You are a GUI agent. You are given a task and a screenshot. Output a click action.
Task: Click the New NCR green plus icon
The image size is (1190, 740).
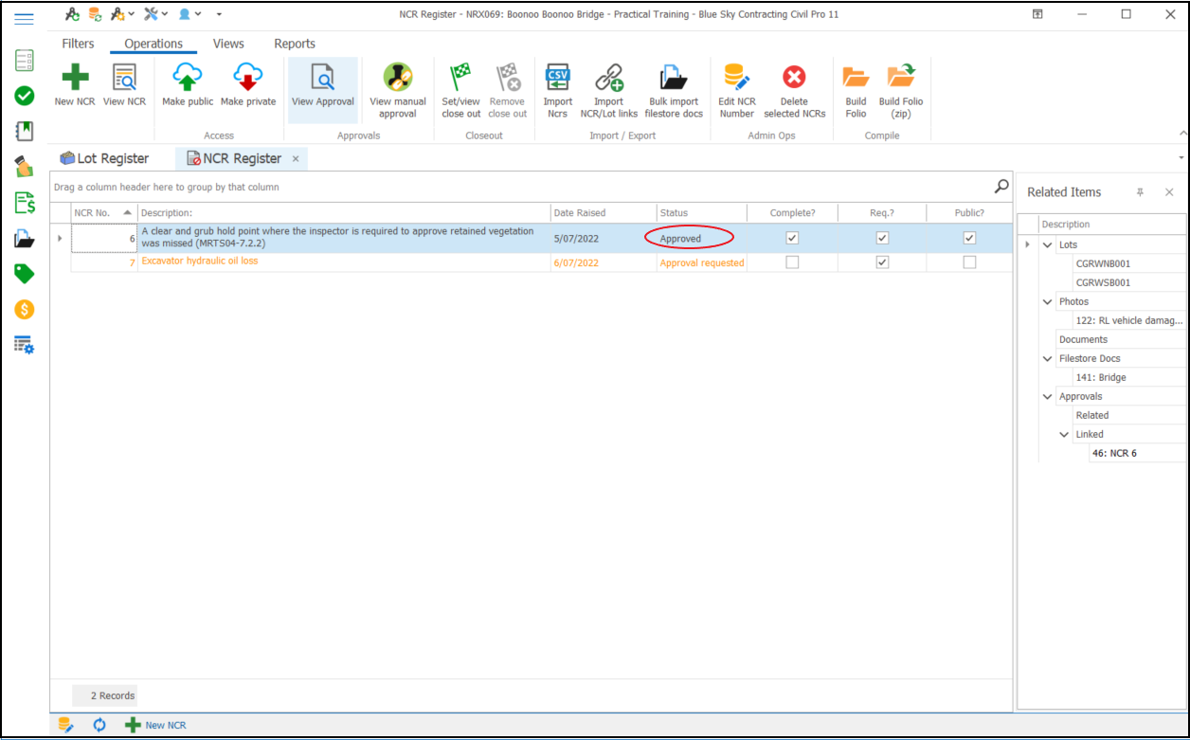pos(75,78)
